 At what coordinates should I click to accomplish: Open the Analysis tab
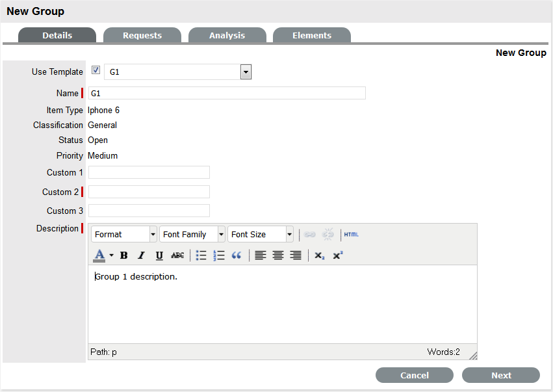[227, 36]
